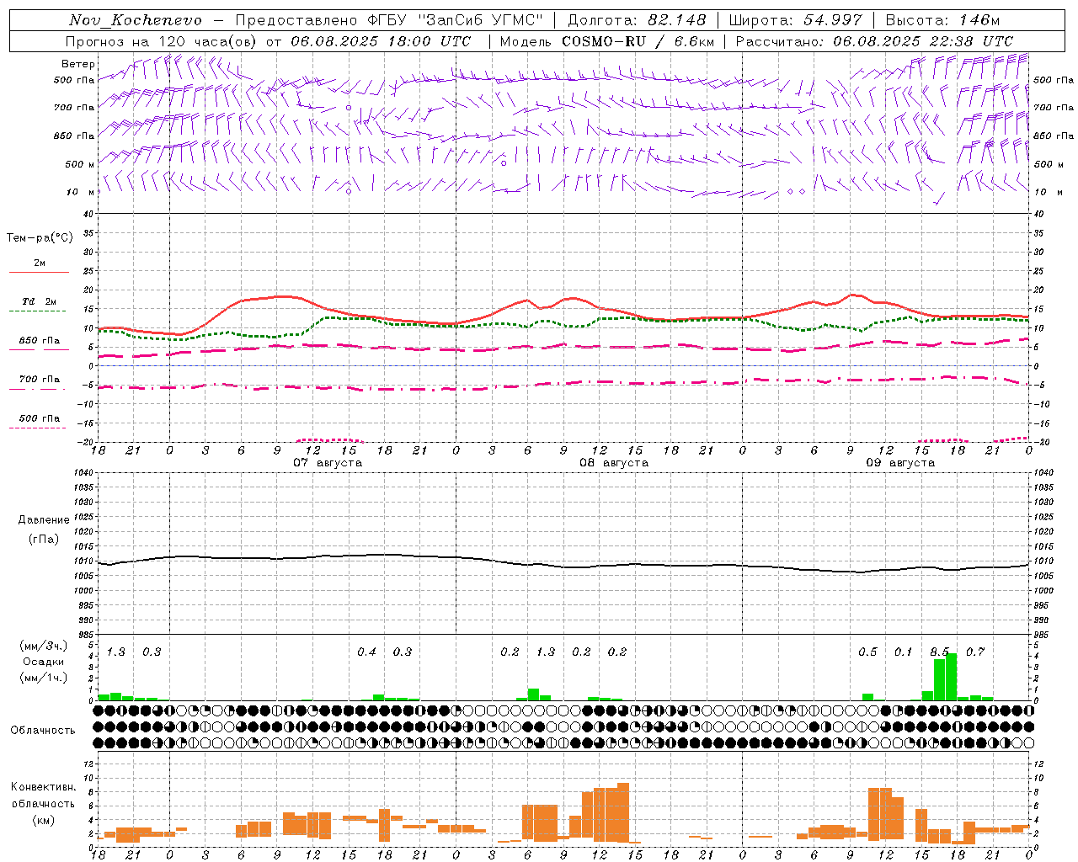Click the (гПа) unit under Давление
Image resolution: width=1078 pixels, height=862 pixels.
click(44, 539)
